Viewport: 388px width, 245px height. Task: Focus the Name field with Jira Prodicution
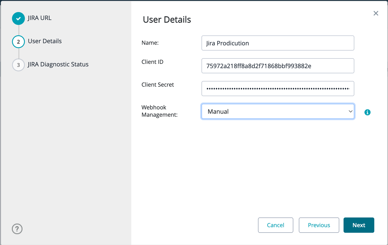(x=278, y=43)
